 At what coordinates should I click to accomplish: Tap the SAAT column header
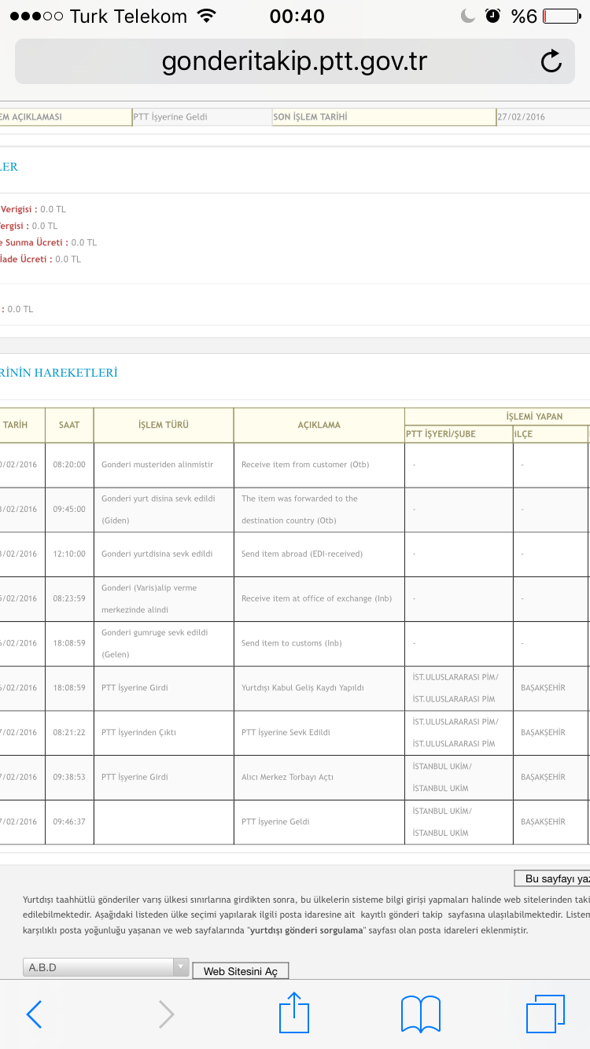pos(69,425)
